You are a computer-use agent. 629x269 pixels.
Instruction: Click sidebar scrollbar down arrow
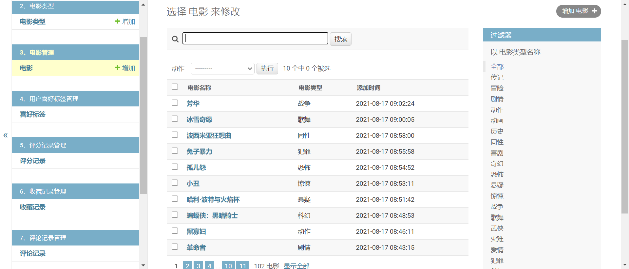coord(143,265)
